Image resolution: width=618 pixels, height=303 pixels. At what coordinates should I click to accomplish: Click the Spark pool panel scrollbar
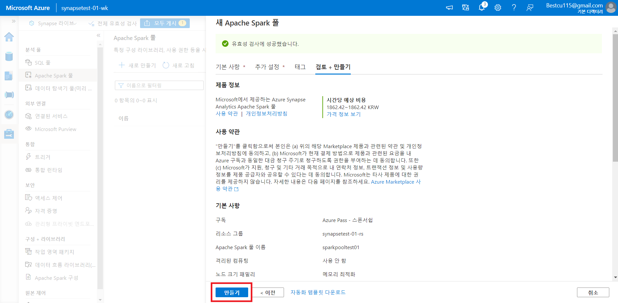click(x=615, y=97)
